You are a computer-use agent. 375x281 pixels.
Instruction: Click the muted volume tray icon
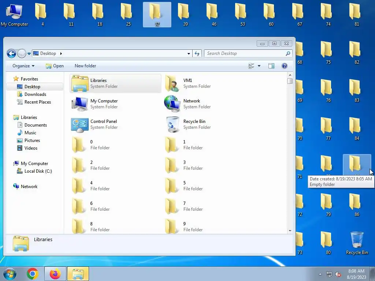[x=338, y=274]
